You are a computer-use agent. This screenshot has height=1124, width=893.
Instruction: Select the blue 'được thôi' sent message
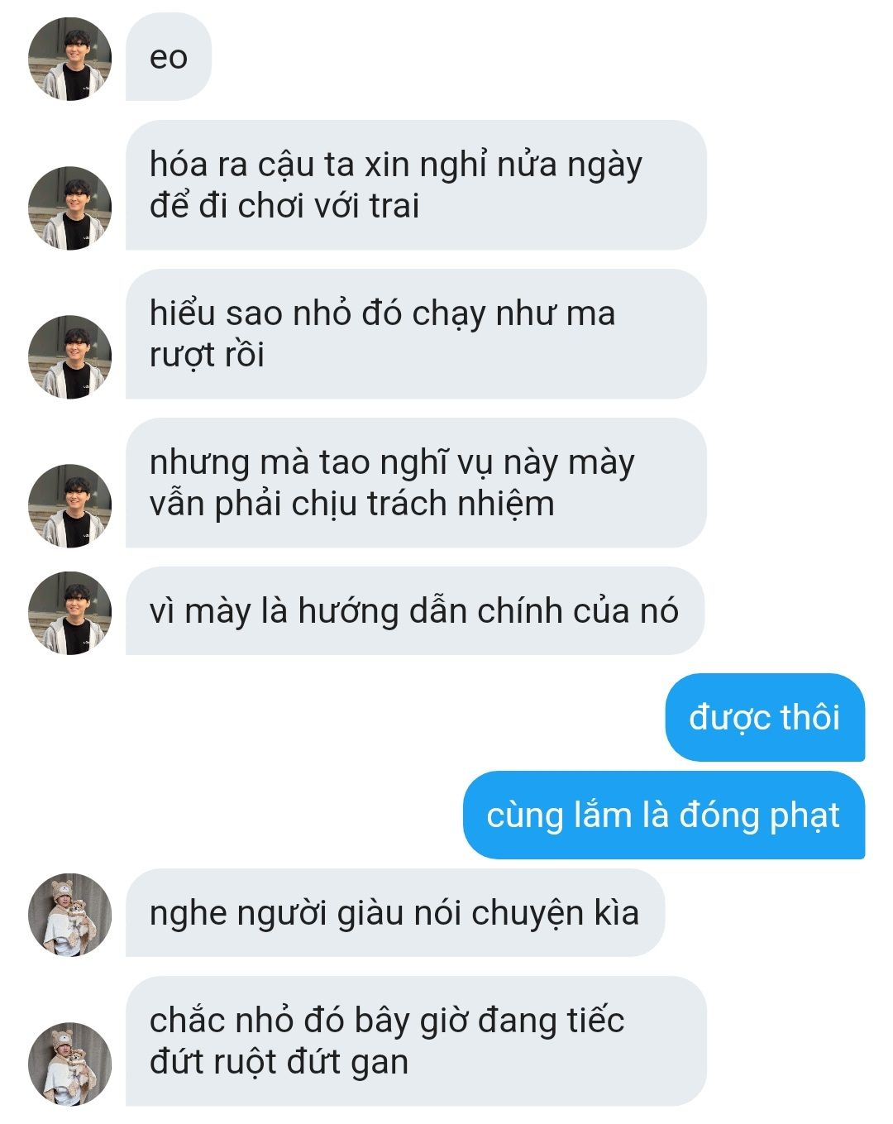click(765, 717)
